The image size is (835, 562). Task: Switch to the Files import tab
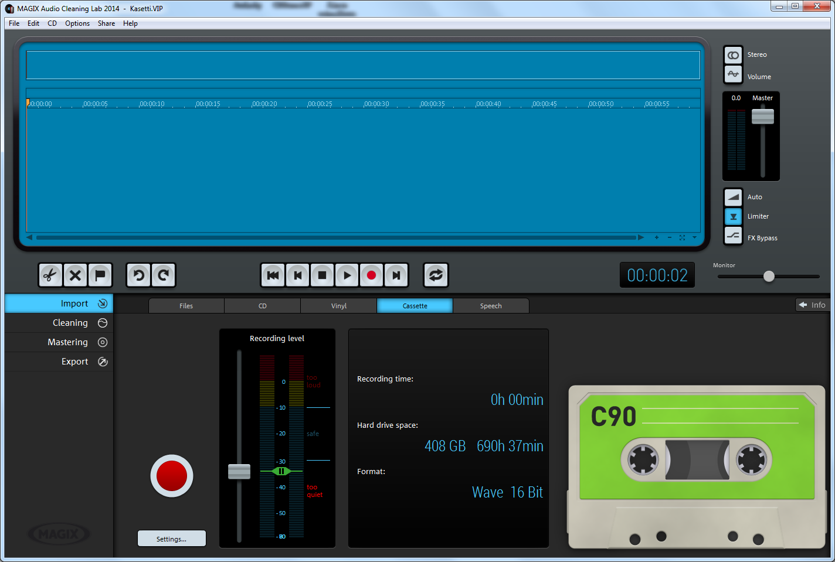(186, 306)
